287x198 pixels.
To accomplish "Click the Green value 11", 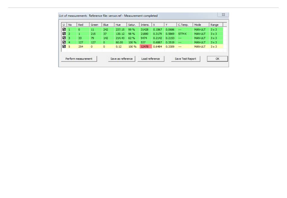I will tap(92, 30).
